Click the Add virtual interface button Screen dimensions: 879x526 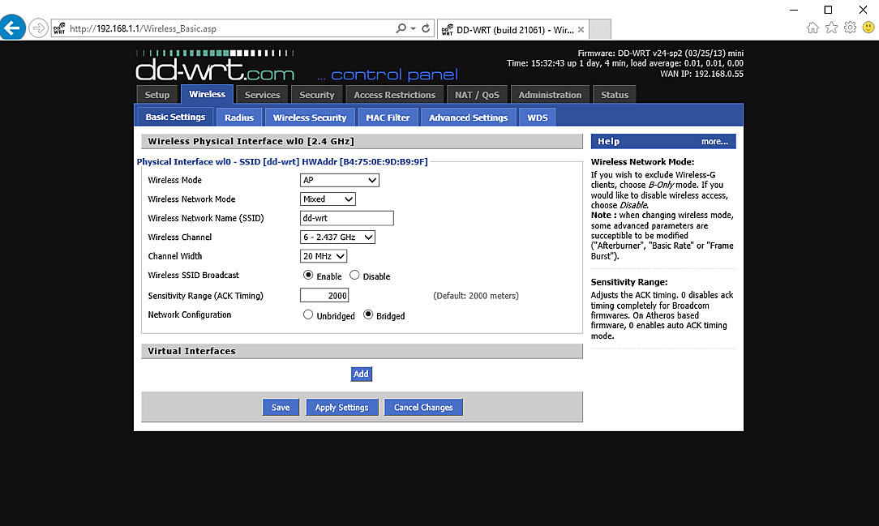(x=361, y=374)
